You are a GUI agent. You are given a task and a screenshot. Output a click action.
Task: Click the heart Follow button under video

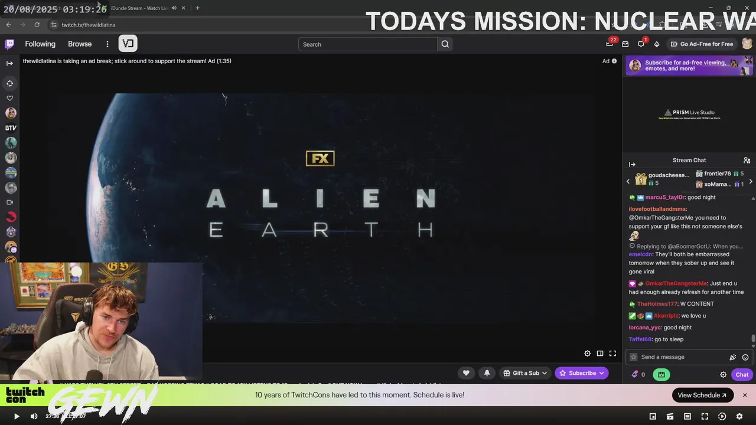(x=466, y=373)
